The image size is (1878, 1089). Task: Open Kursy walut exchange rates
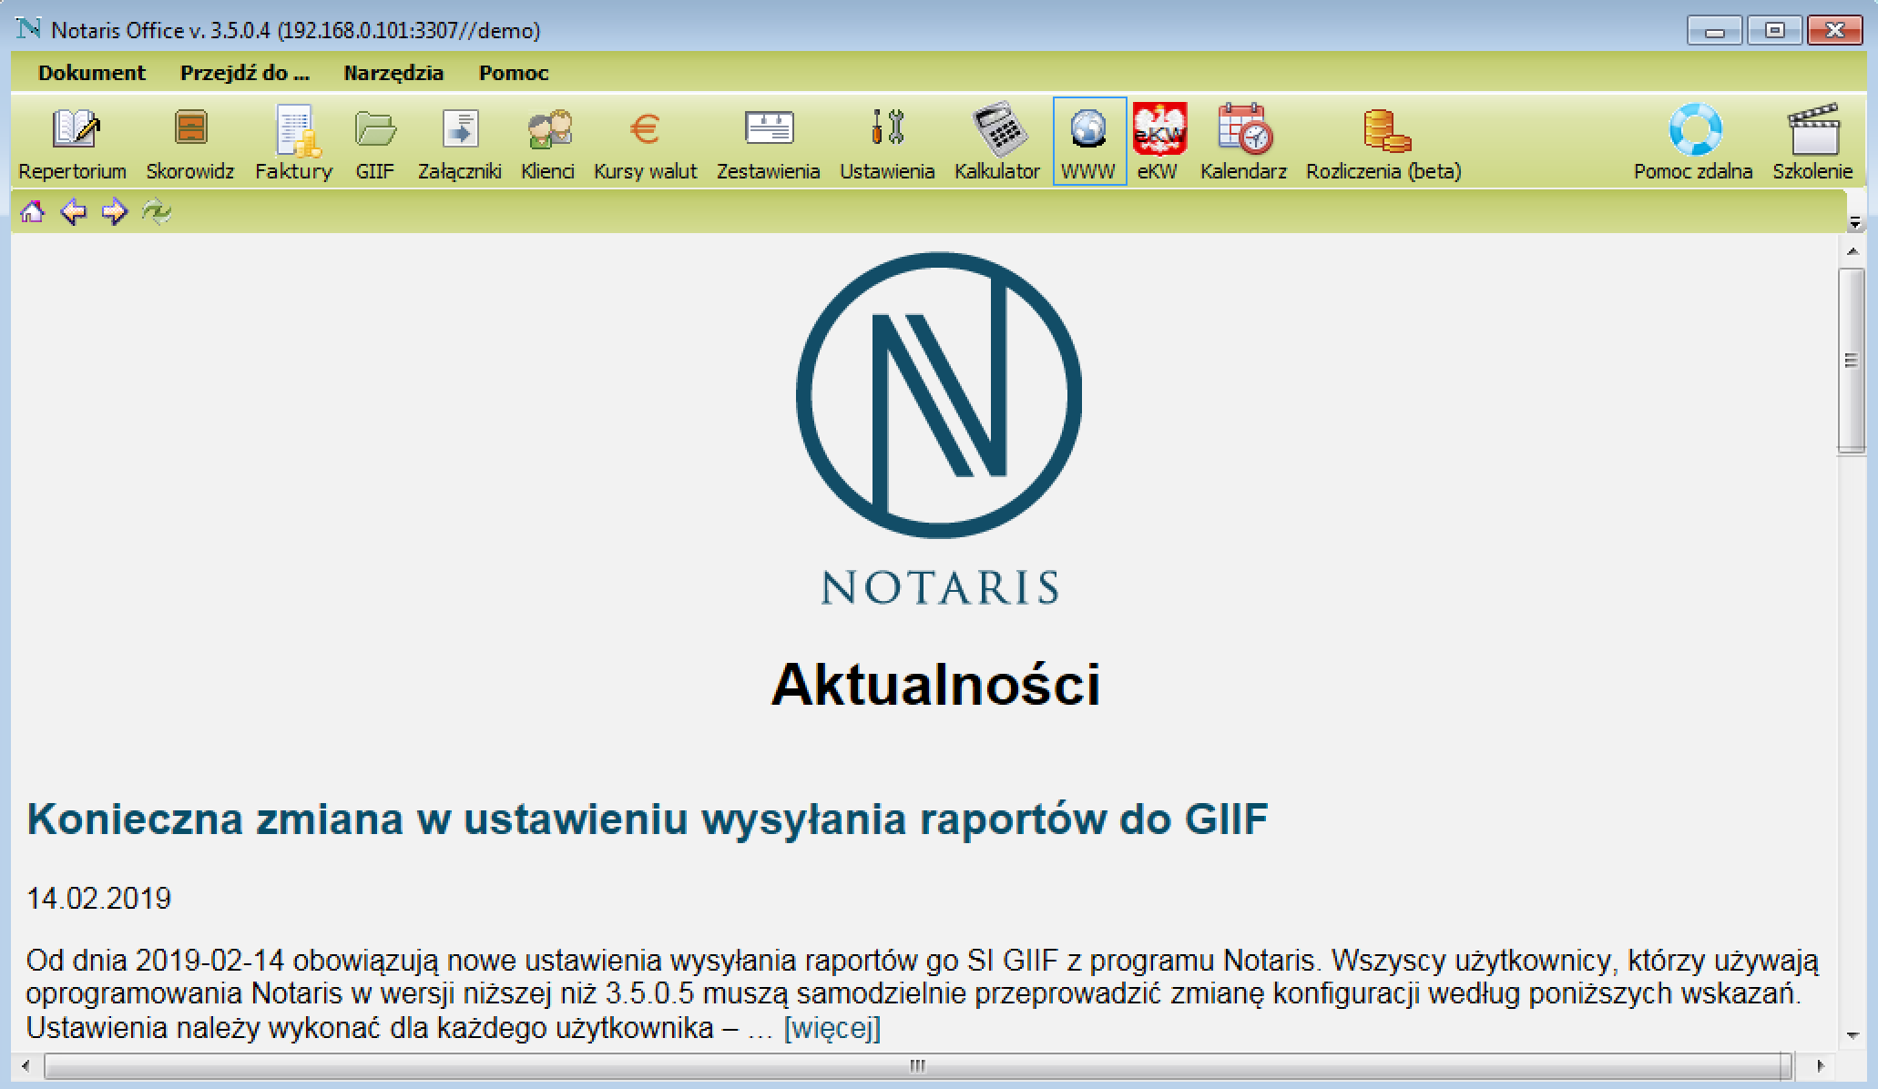(x=645, y=142)
